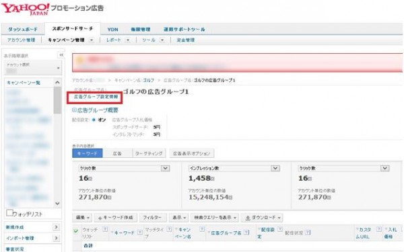Click the arrow icon beside インポート管理
The height and width of the screenshot is (252, 404).
click(56, 238)
